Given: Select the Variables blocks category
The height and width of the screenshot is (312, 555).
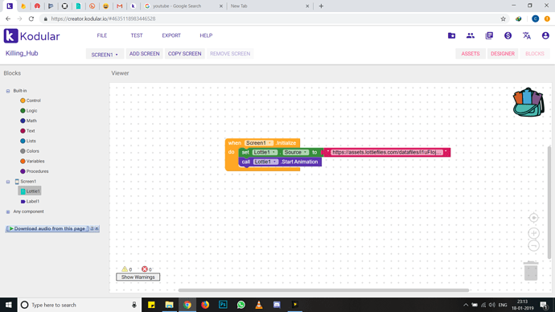Looking at the screenshot, I should [x=32, y=161].
